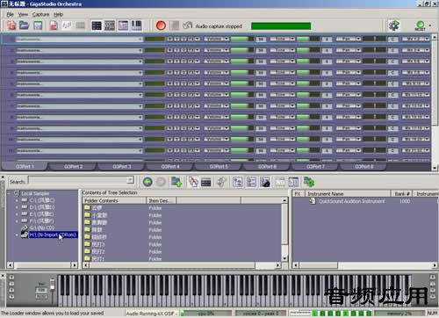This screenshot has height=318, width=439.
Task: Click inside the Search input field
Action: tap(78, 180)
